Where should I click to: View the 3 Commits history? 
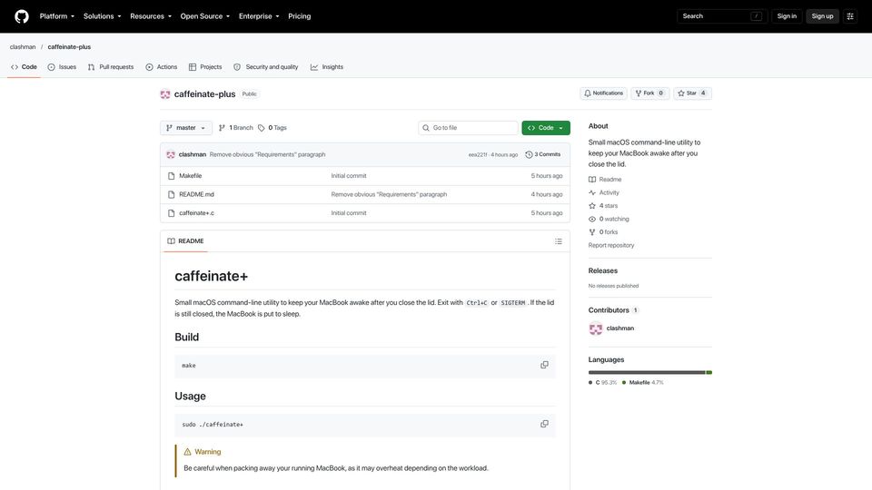(543, 154)
